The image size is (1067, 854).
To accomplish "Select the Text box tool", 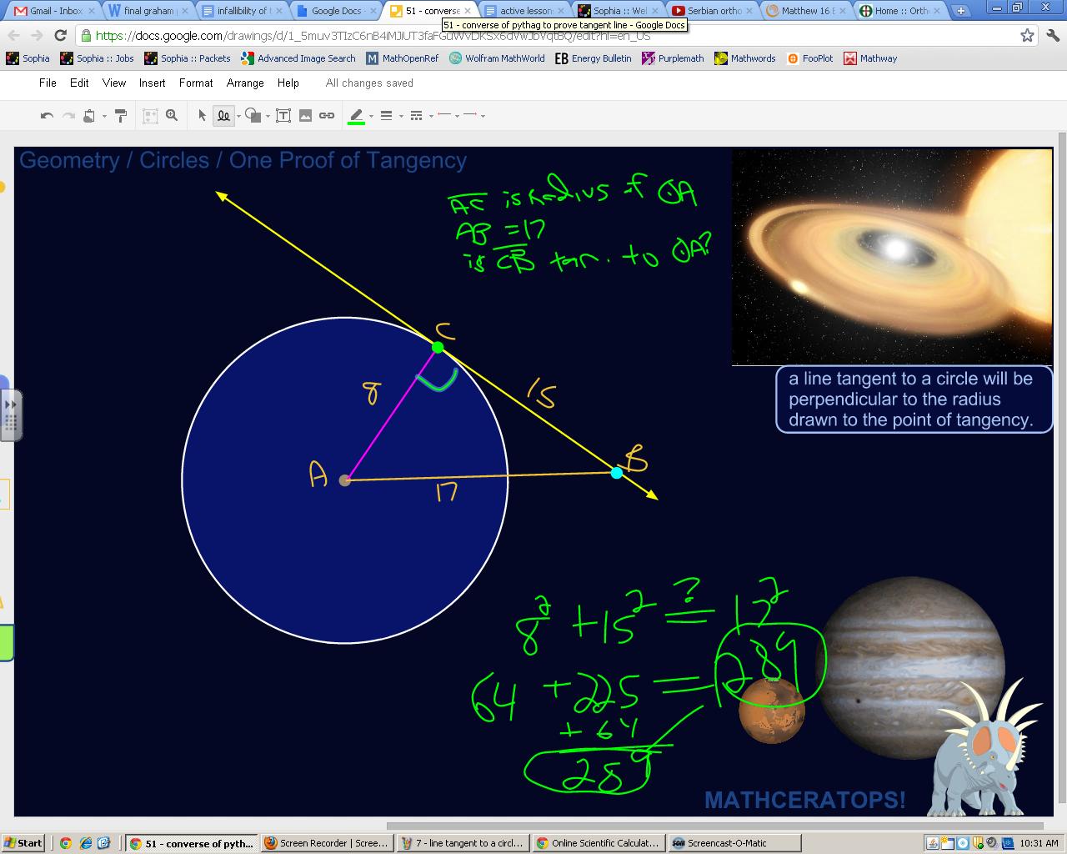I will (283, 116).
